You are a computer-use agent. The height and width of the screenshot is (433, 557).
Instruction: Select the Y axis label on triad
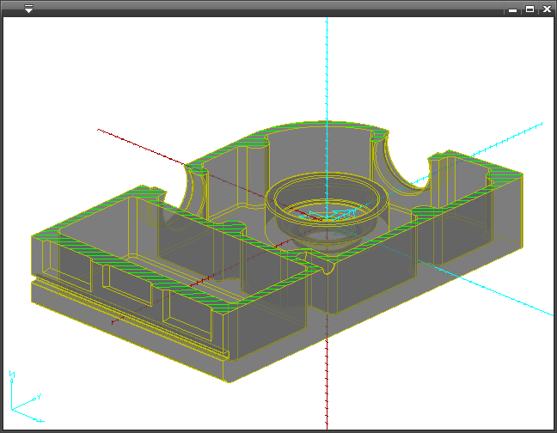(x=40, y=396)
